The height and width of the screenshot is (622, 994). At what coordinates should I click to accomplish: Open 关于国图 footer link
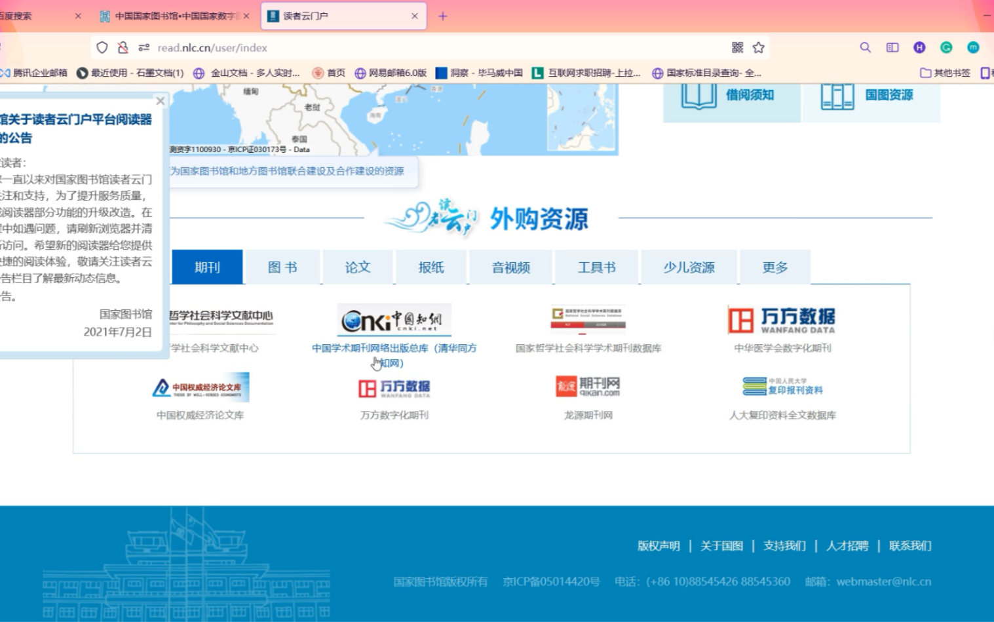[x=721, y=545]
